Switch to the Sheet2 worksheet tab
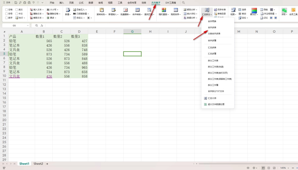 coord(38,163)
